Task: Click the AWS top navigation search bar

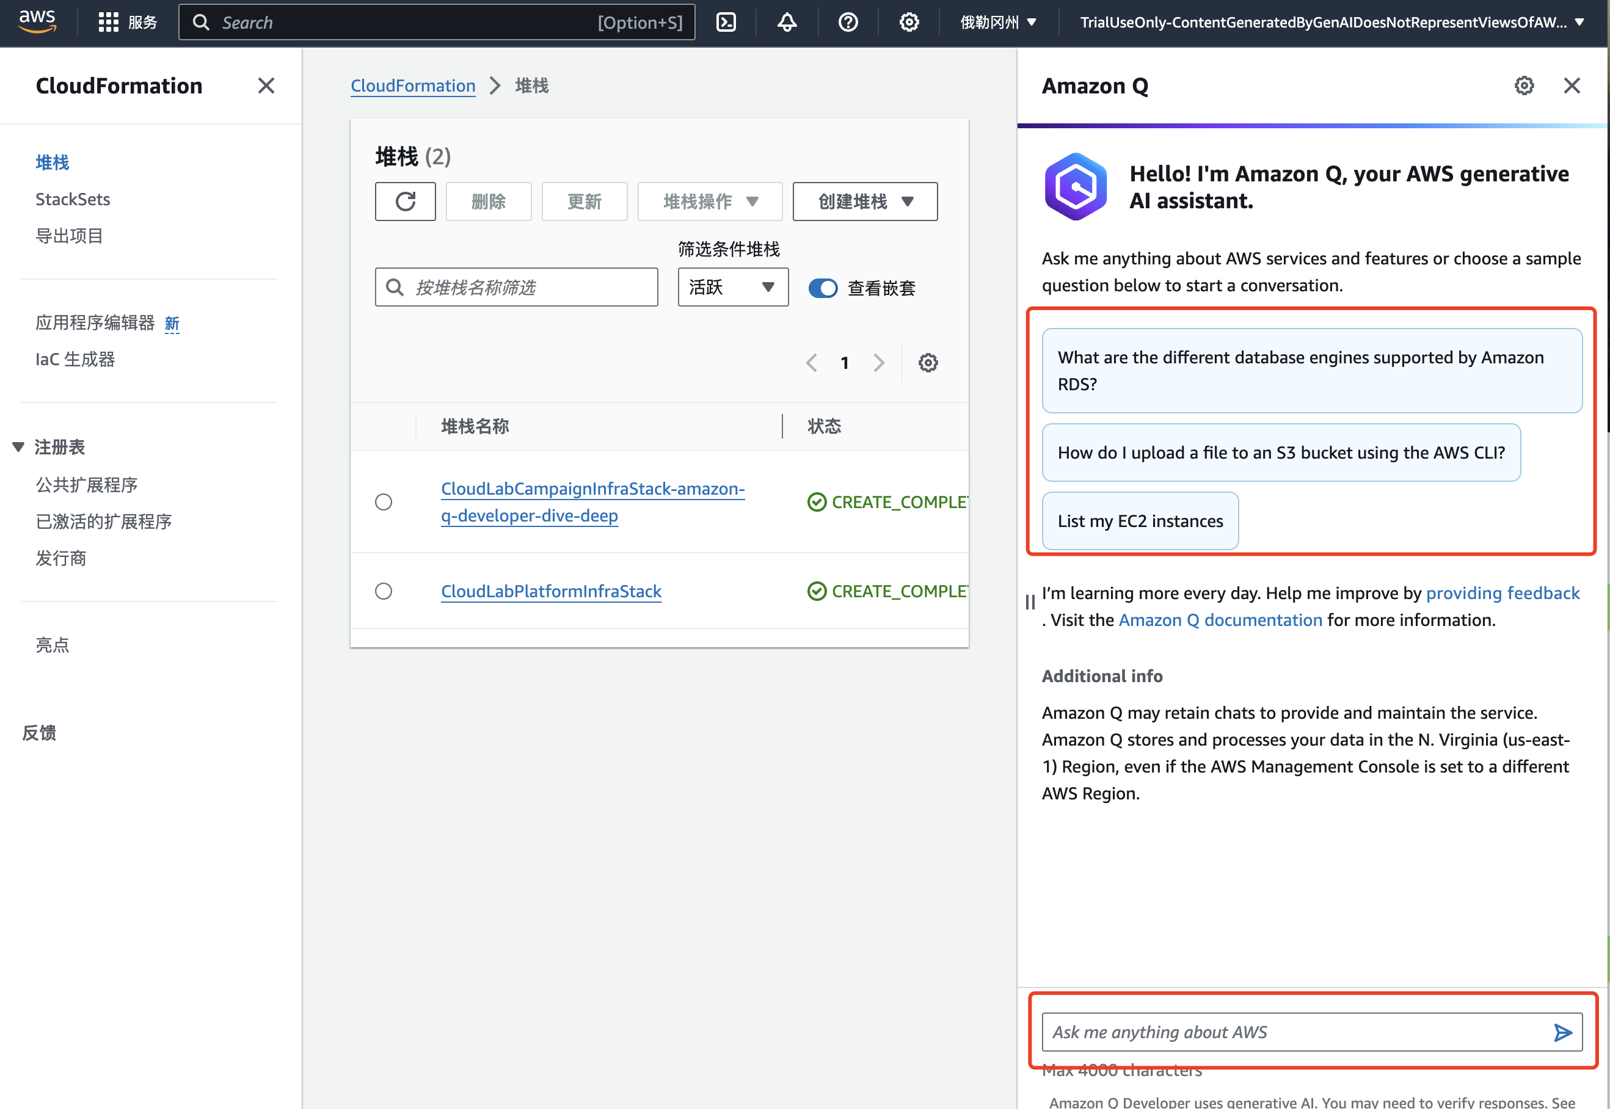Action: pos(436,22)
